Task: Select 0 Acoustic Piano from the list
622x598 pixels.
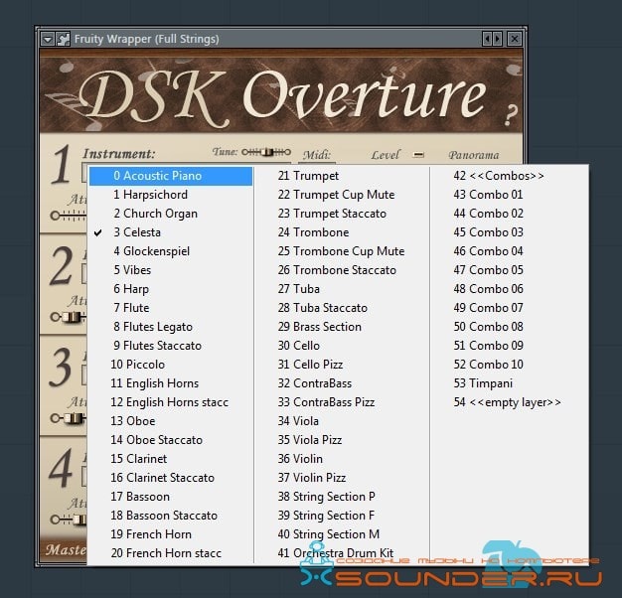Action: point(171,176)
